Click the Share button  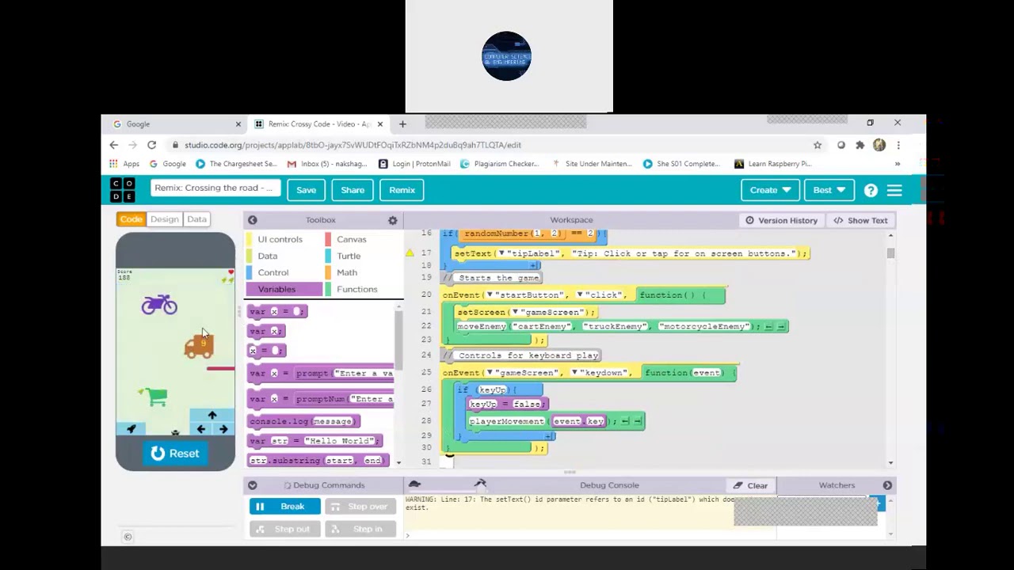click(x=353, y=190)
